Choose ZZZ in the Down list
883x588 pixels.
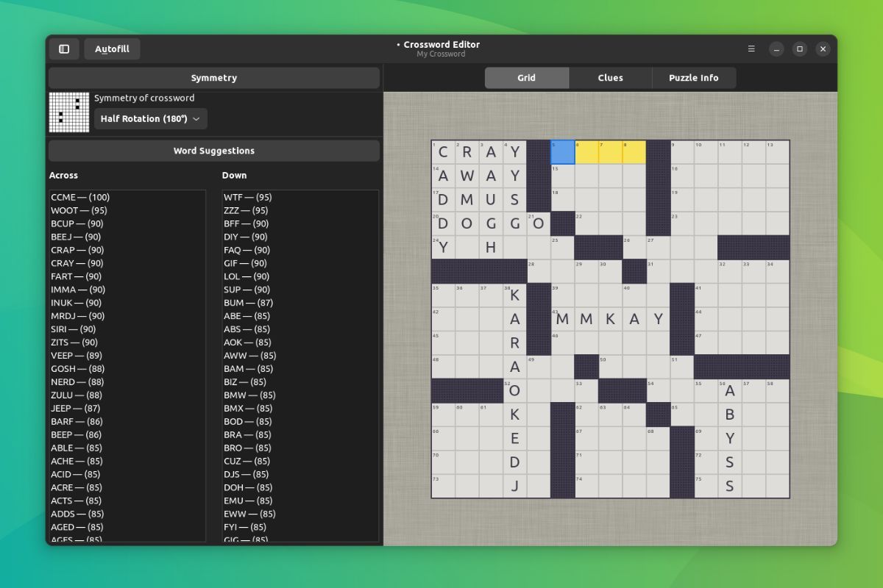[x=237, y=209]
